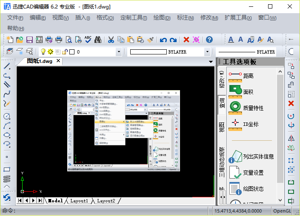This screenshot has width=300, height=216.
Task: Click the layer color white swatch
Action: 72,52
